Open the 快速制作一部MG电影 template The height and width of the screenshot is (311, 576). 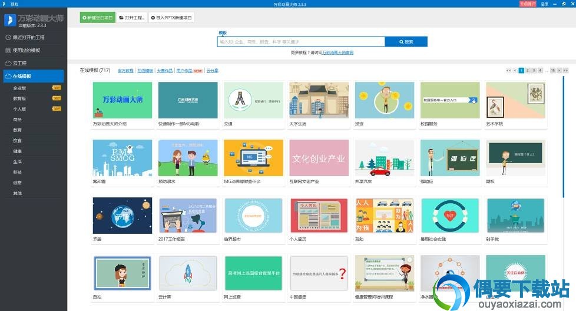point(188,100)
